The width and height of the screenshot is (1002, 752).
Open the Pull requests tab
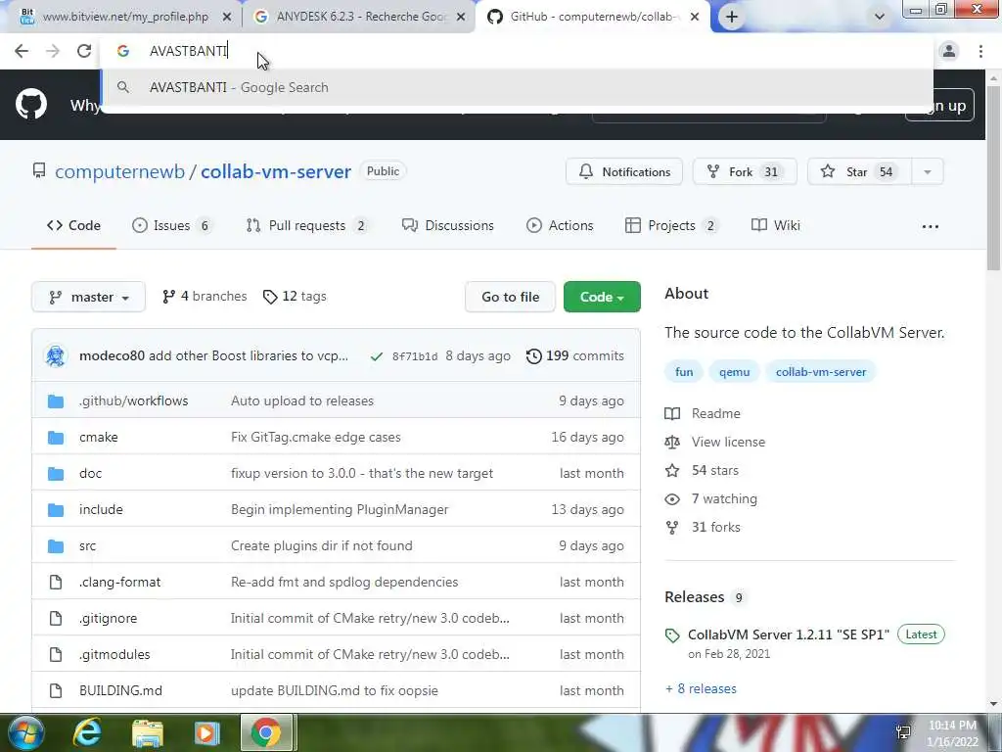click(306, 226)
